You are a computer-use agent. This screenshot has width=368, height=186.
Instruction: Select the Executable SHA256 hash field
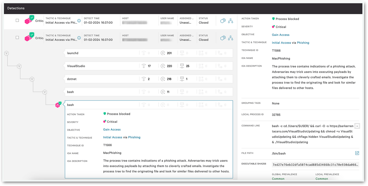[x=315, y=165]
